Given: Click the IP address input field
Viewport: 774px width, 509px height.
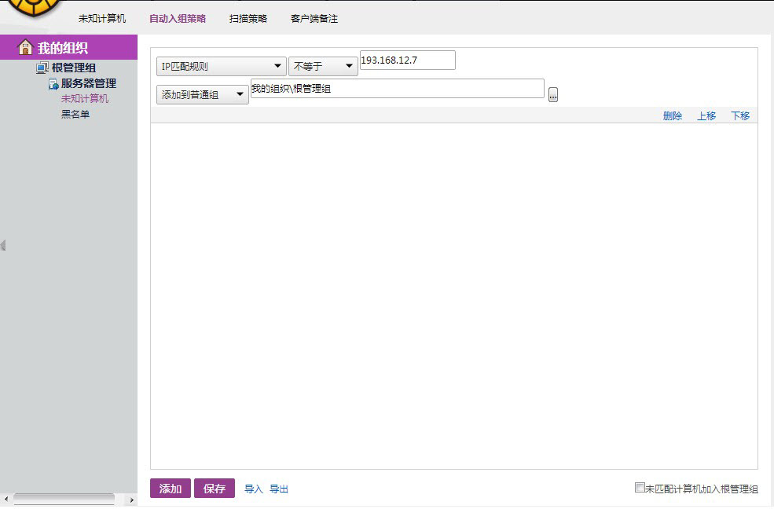Looking at the screenshot, I should [407, 60].
